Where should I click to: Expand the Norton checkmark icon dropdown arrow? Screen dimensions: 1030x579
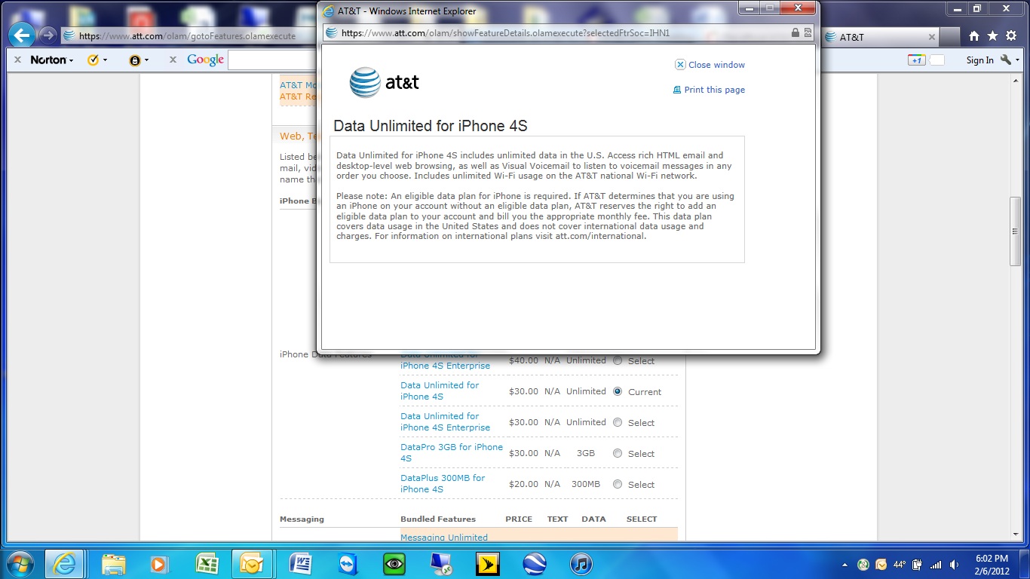[x=105, y=60]
